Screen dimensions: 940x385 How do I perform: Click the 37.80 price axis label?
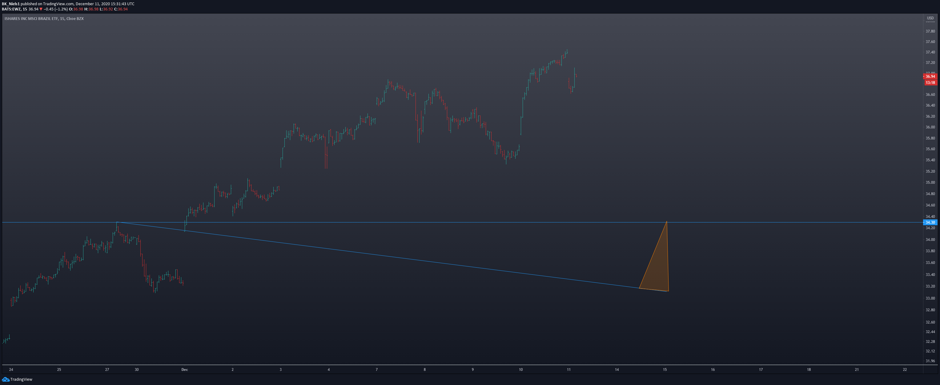tap(930, 31)
